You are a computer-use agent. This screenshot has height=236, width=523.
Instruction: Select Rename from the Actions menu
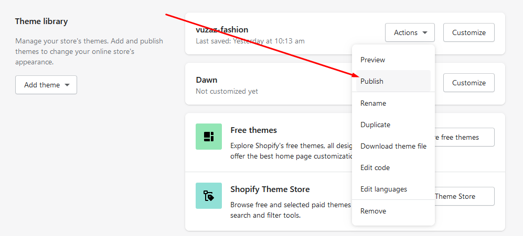(373, 103)
